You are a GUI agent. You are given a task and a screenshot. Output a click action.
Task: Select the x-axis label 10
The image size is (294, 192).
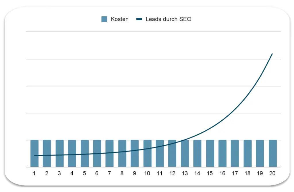pyautogui.click(x=147, y=173)
